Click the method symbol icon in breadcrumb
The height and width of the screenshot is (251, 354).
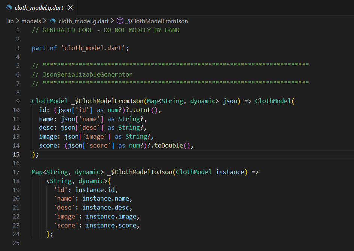pyautogui.click(x=120, y=21)
